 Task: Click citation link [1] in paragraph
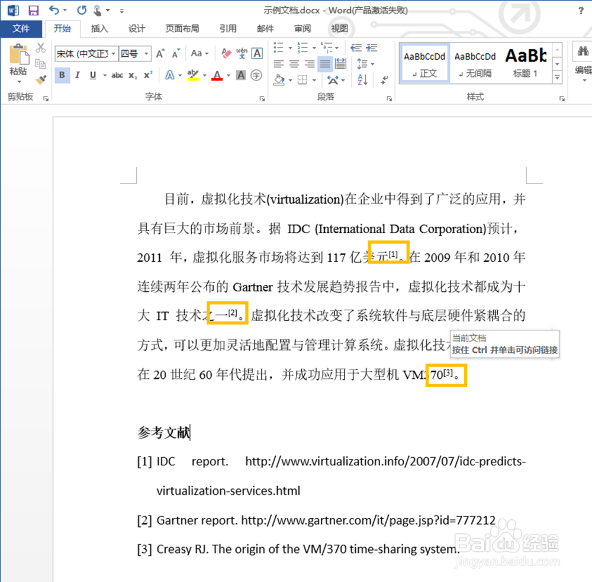pos(393,255)
